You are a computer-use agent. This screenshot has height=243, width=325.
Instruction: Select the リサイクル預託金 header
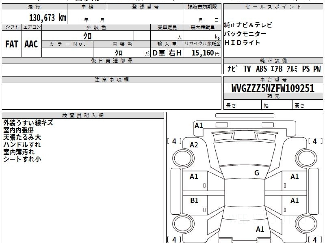tap(203, 44)
